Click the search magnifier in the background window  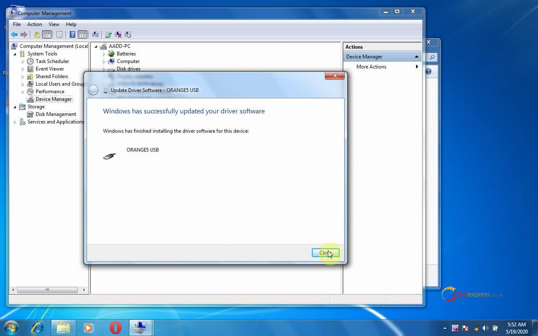click(432, 57)
